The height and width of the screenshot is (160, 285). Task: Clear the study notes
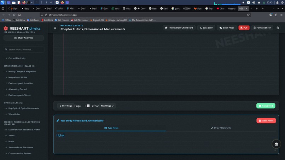tap(266, 120)
